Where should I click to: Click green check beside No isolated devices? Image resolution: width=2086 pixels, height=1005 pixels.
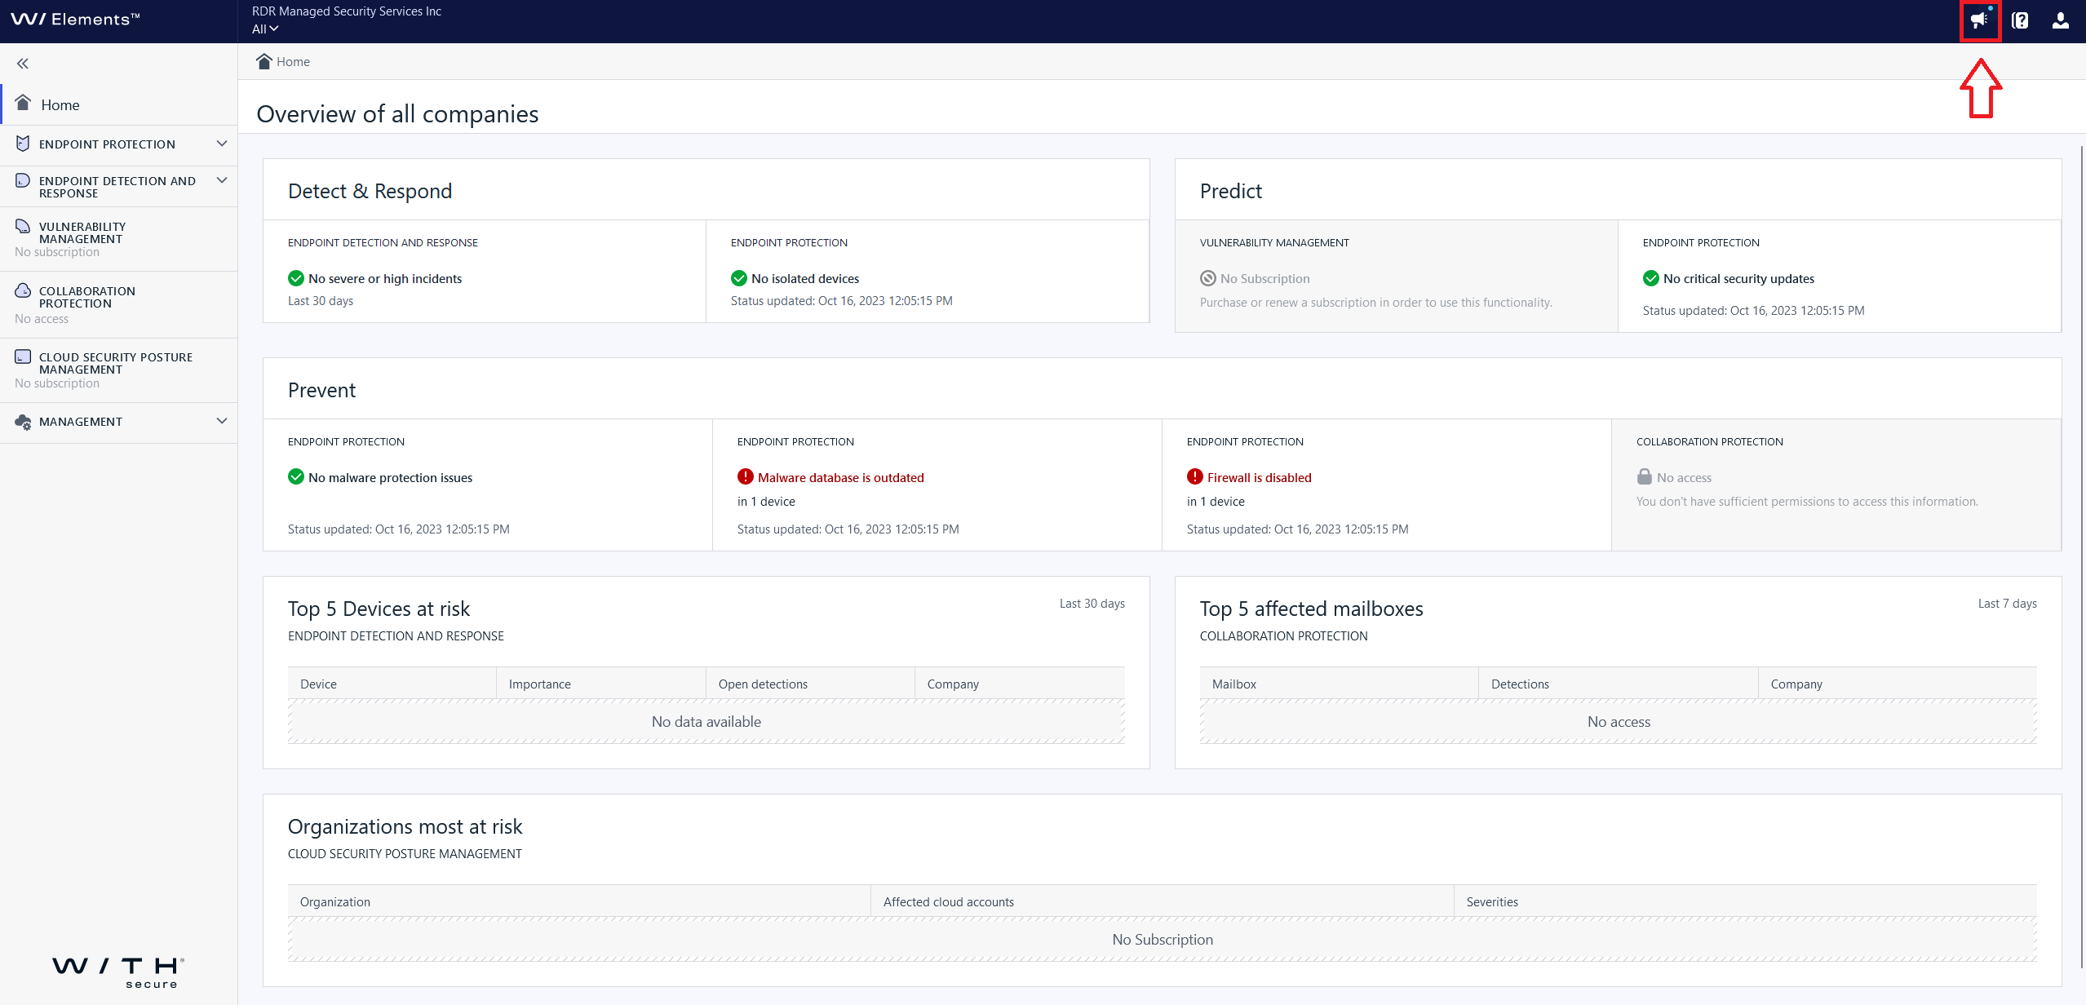coord(739,278)
